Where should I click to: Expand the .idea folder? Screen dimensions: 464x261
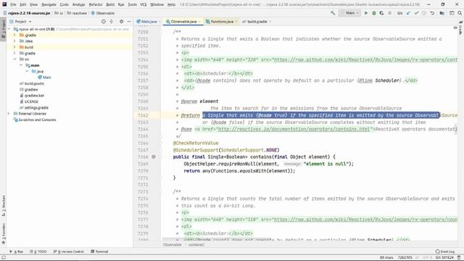[x=14, y=41]
